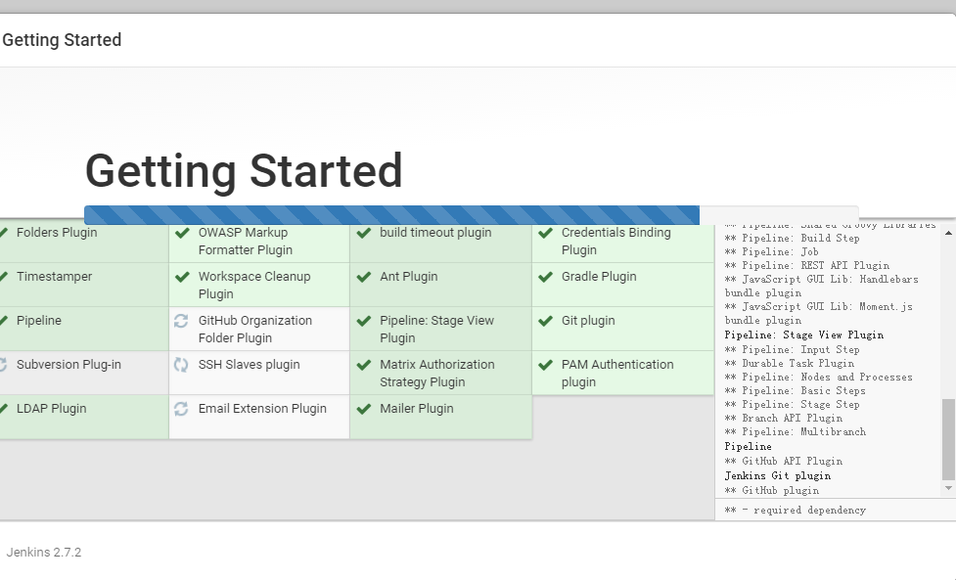Click the Pipeline: Input Step log line
Screen dimensions: 956x580
(x=792, y=350)
